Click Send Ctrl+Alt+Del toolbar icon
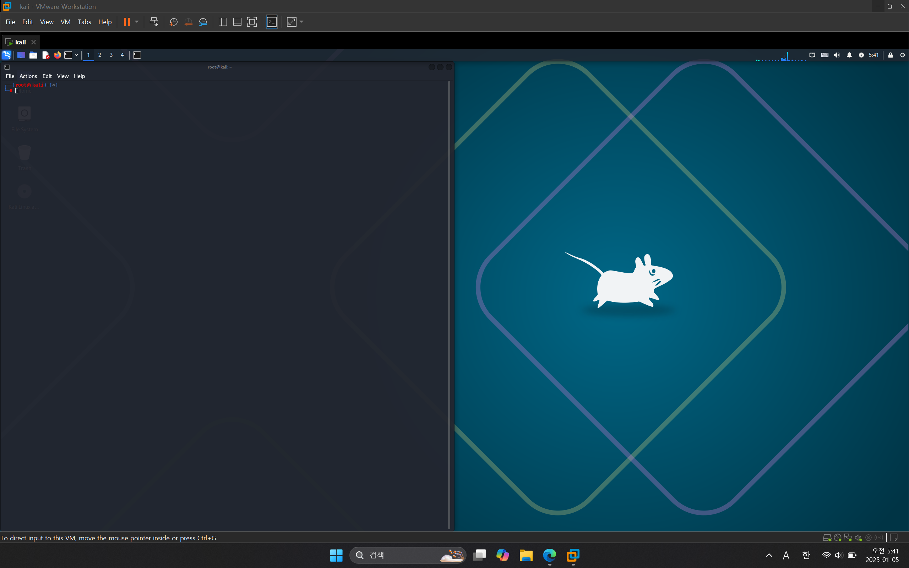 coord(154,22)
